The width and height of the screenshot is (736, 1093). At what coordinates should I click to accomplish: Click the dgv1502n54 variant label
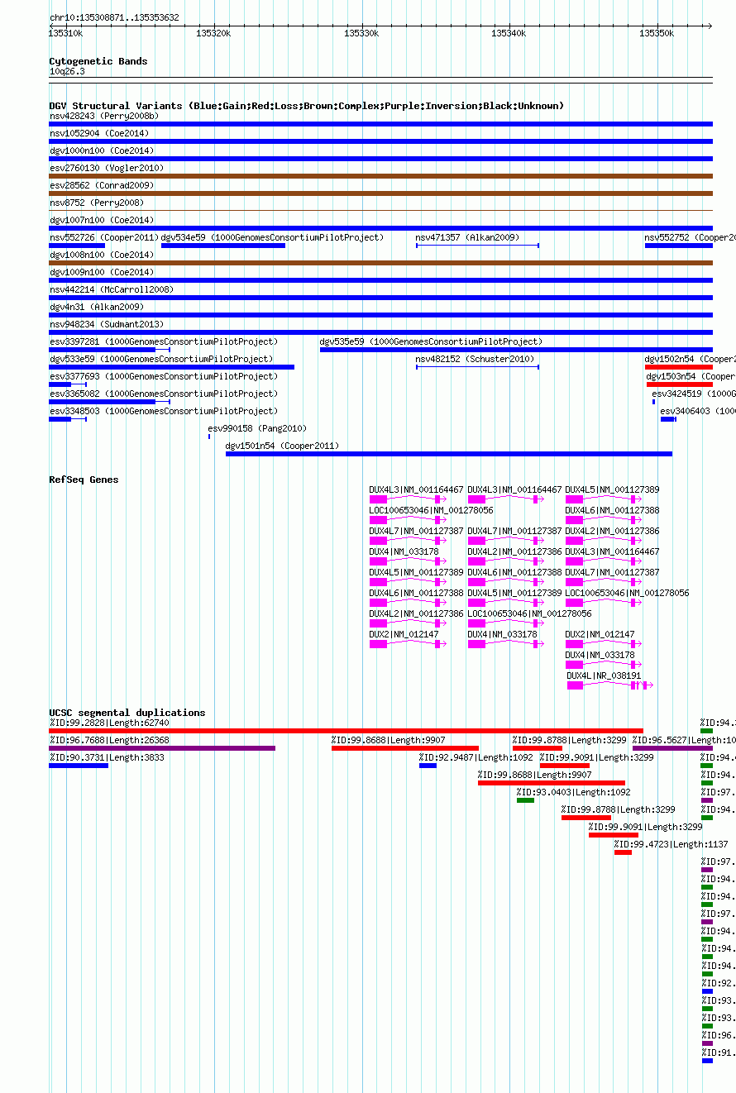(690, 359)
